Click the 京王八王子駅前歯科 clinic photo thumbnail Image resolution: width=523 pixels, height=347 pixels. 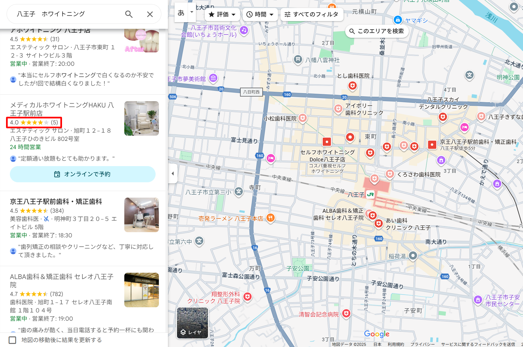[142, 215]
